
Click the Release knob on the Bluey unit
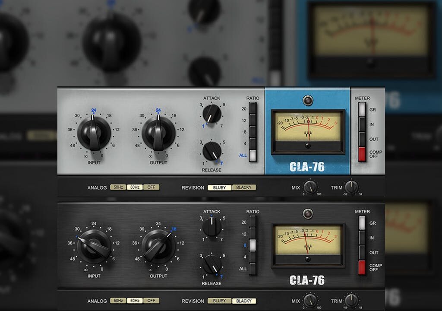point(212,151)
